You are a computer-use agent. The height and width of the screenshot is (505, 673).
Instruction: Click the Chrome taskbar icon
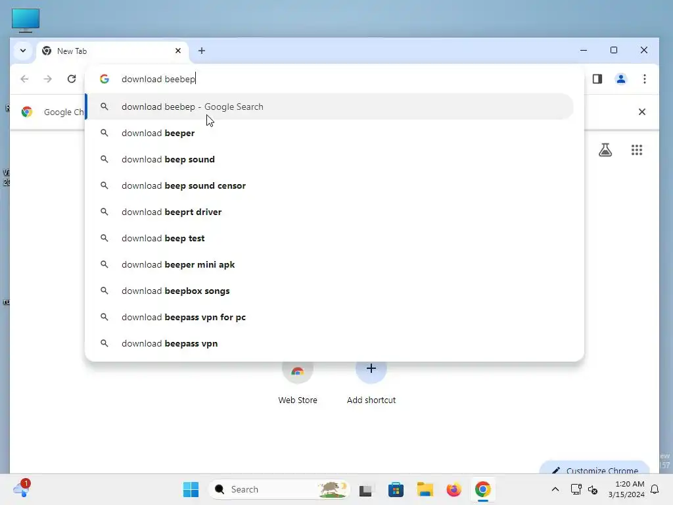coord(483,489)
